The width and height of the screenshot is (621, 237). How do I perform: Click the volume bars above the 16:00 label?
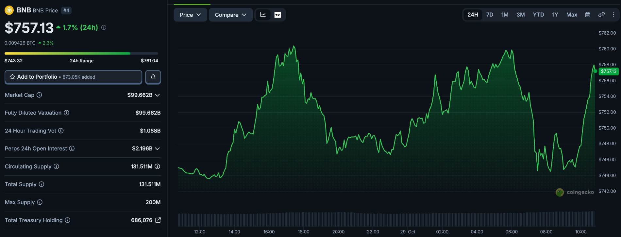tap(269, 219)
